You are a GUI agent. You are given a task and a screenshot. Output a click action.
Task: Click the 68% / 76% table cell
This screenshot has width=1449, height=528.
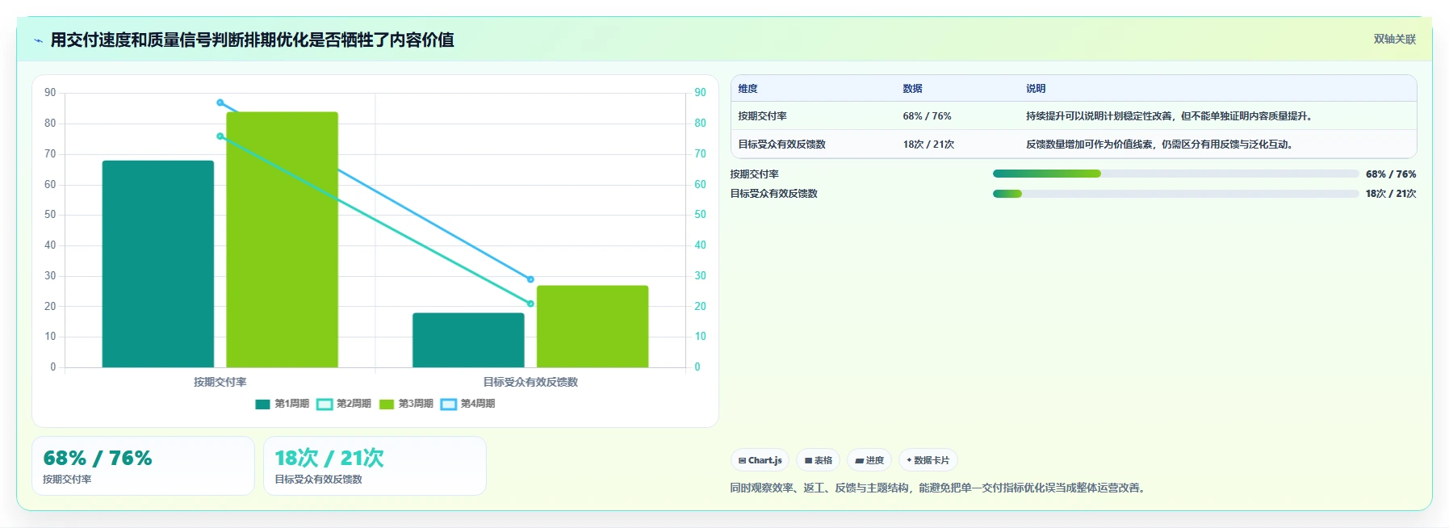point(927,116)
